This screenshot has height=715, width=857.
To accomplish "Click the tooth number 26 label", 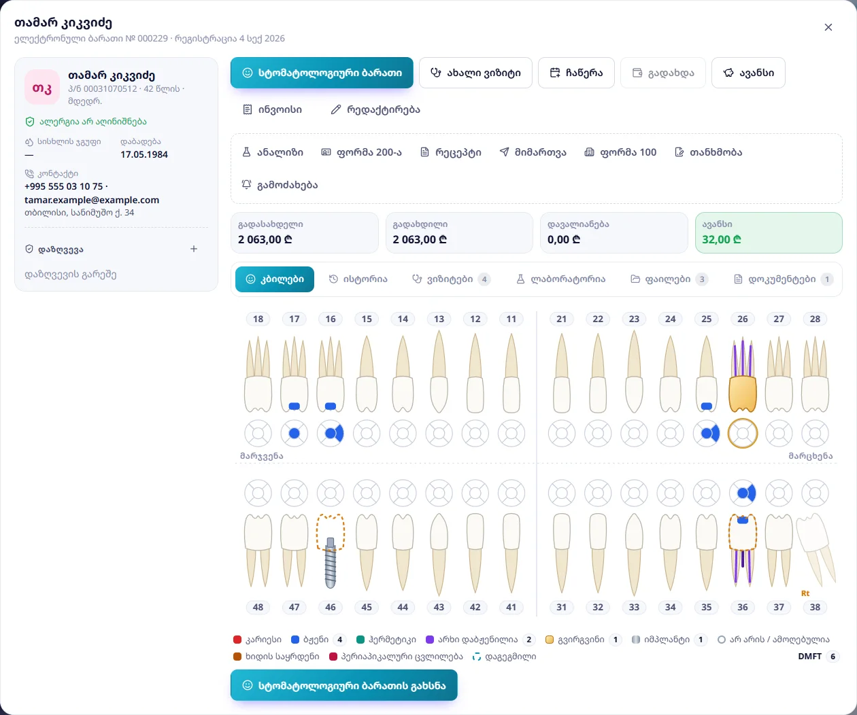I will 743,319.
